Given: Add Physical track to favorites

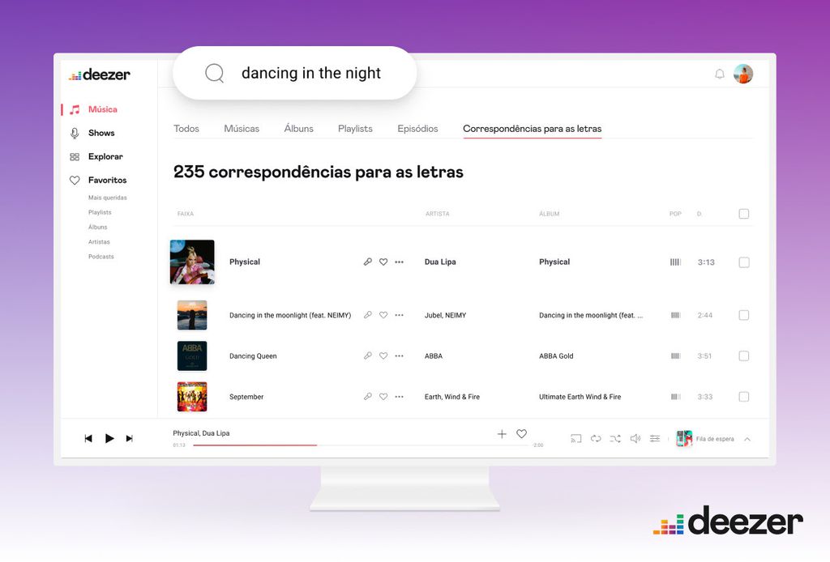Looking at the screenshot, I should (383, 262).
